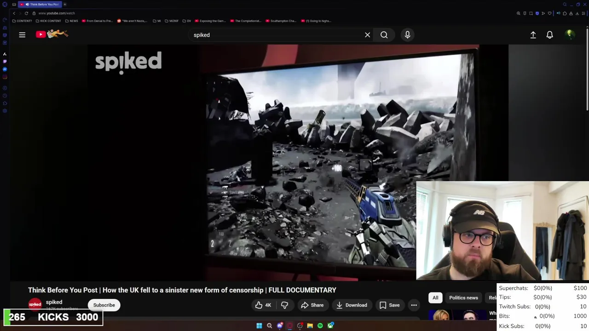This screenshot has height=331, width=589.
Task: Open the account avatar menu
Action: pos(570,34)
